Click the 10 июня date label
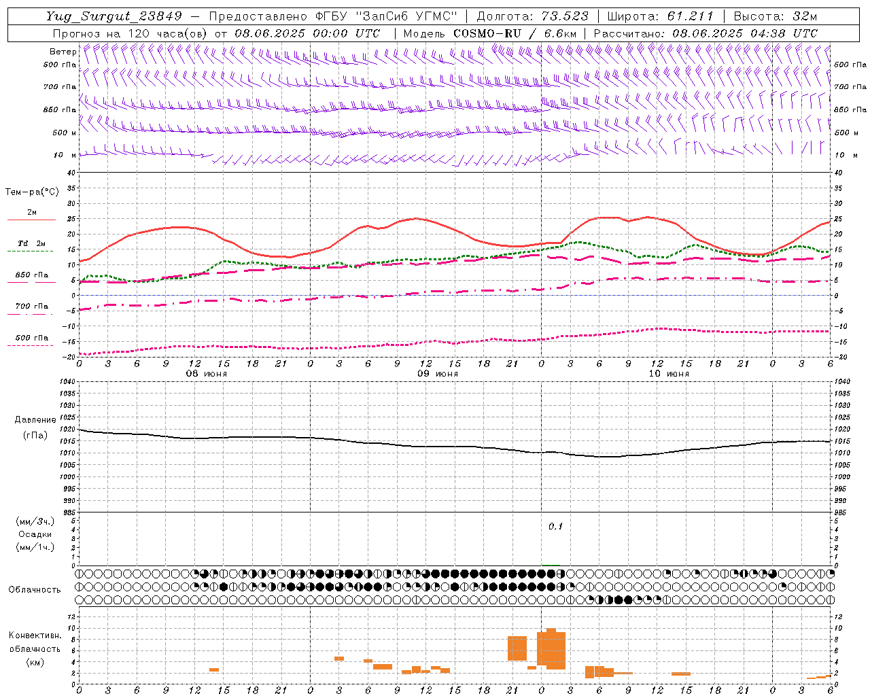The height and width of the screenshot is (696, 870). (669, 374)
